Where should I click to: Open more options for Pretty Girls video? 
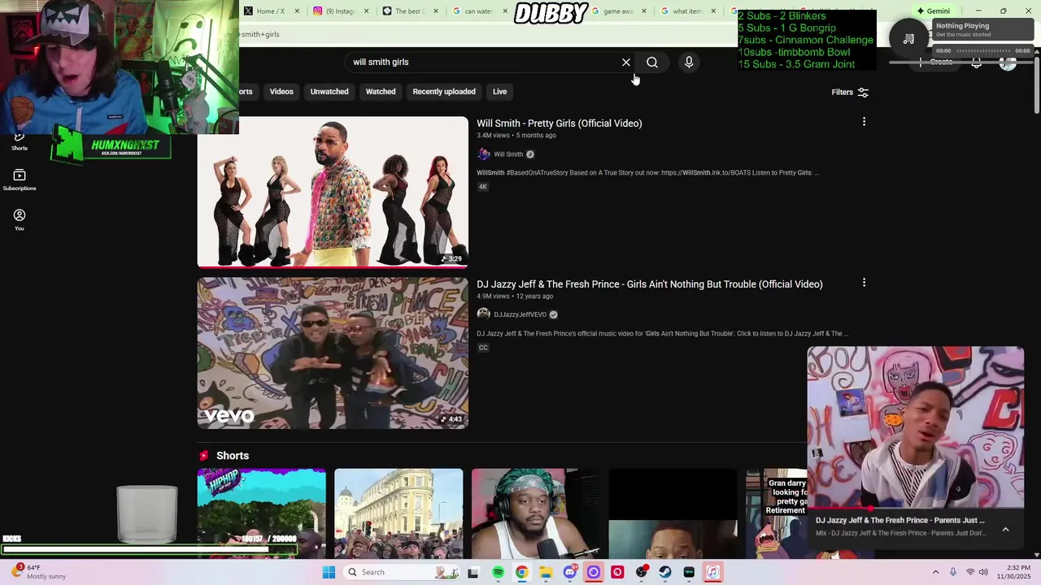point(864,122)
